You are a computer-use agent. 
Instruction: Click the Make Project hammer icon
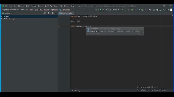click(96, 10)
